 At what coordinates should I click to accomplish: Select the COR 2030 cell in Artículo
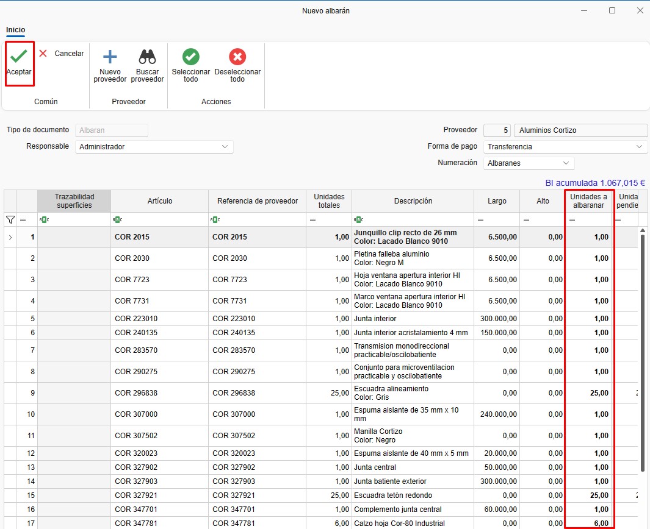[159, 258]
